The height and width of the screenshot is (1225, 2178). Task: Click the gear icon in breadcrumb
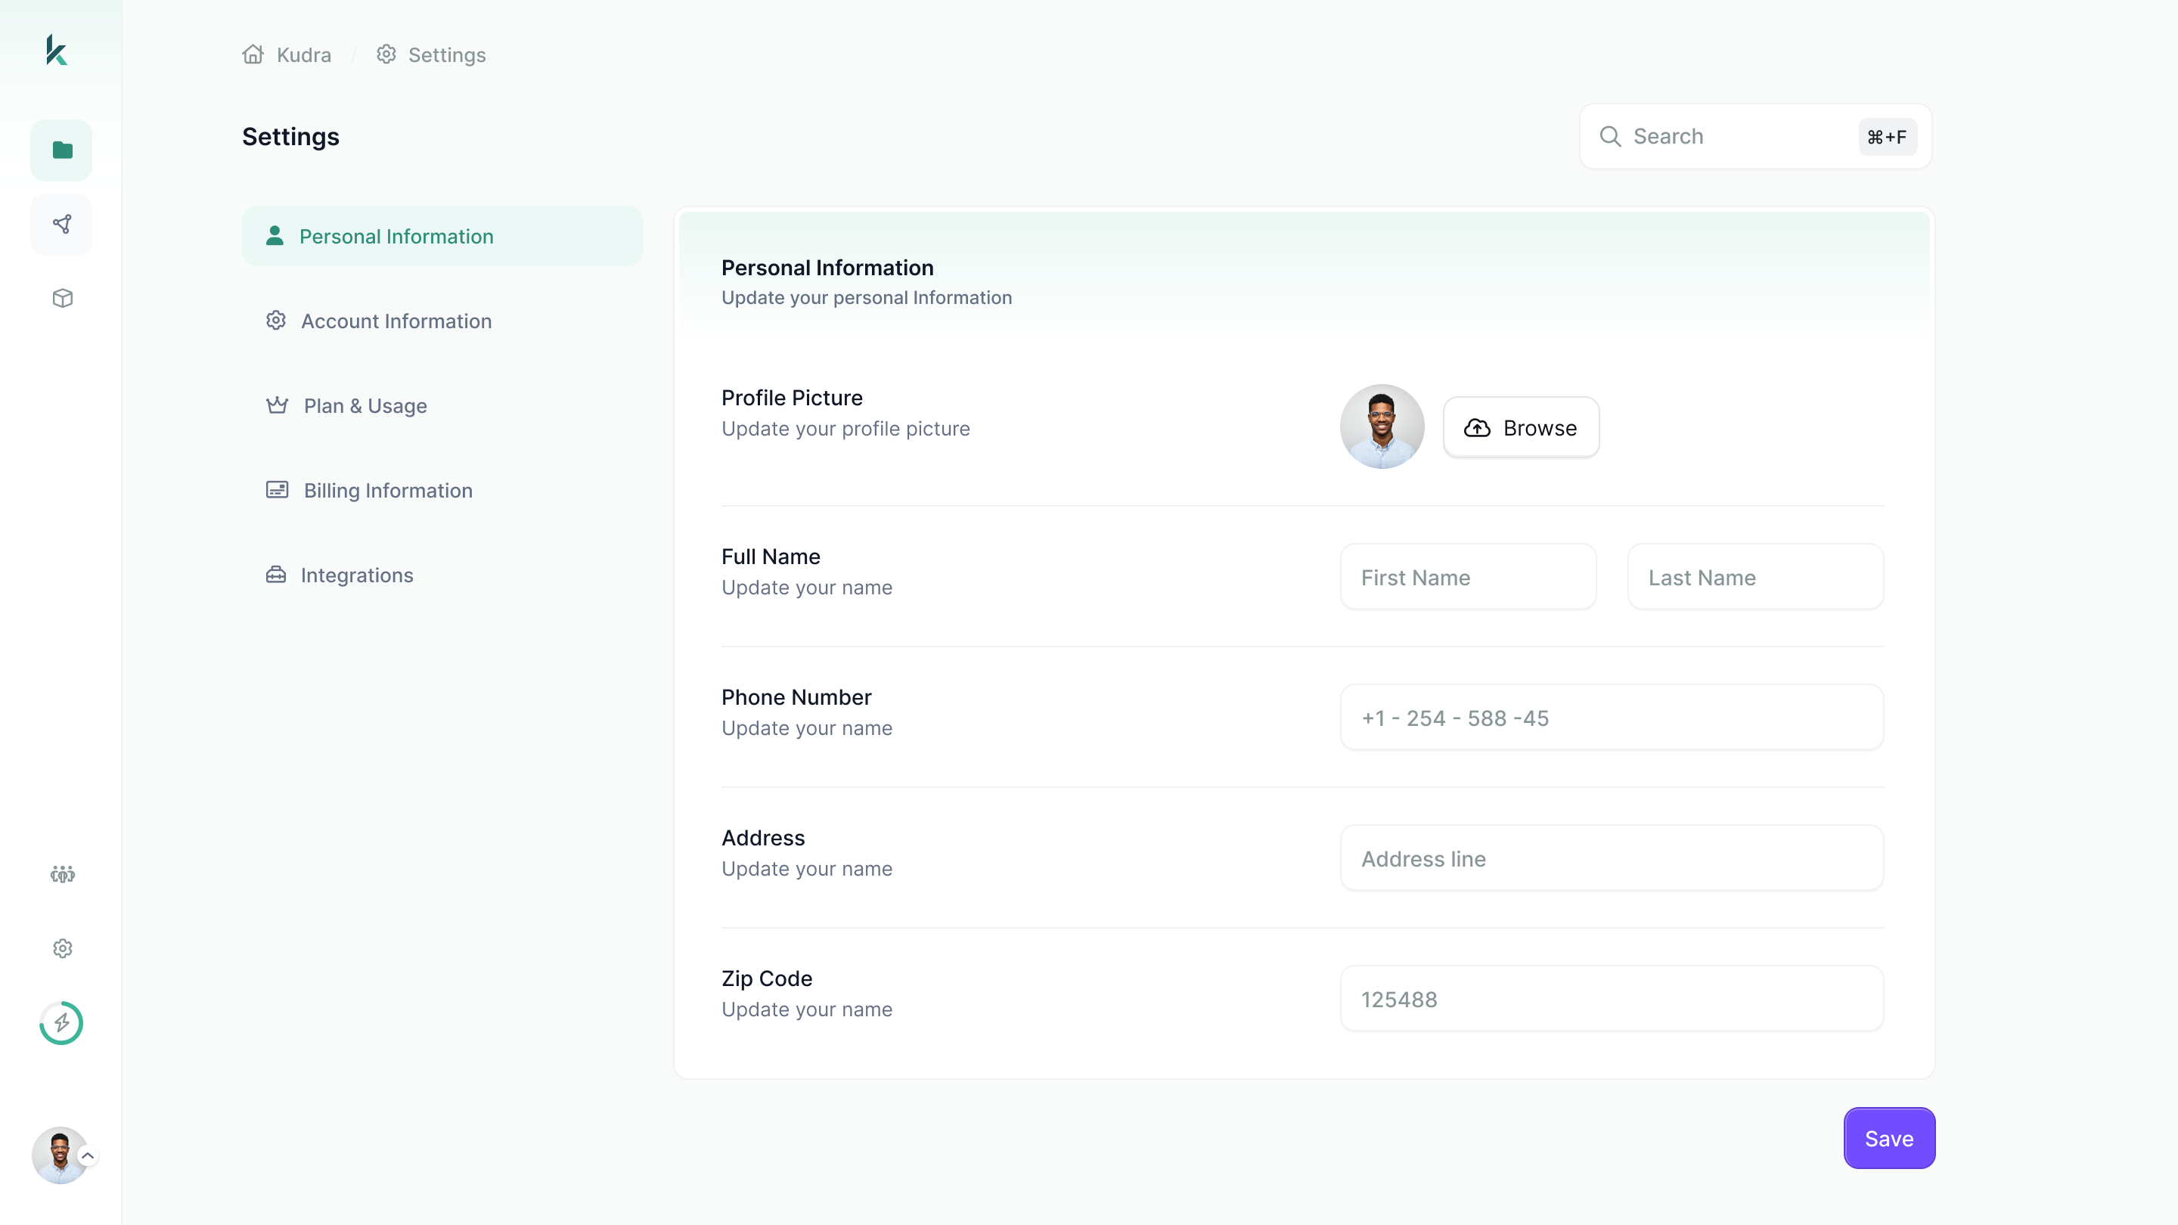(x=386, y=54)
